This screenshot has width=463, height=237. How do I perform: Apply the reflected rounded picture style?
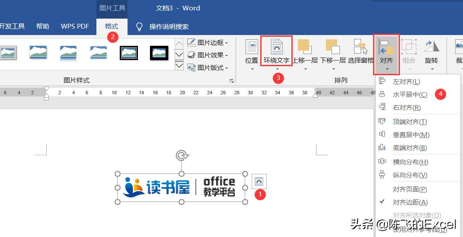pos(68,53)
